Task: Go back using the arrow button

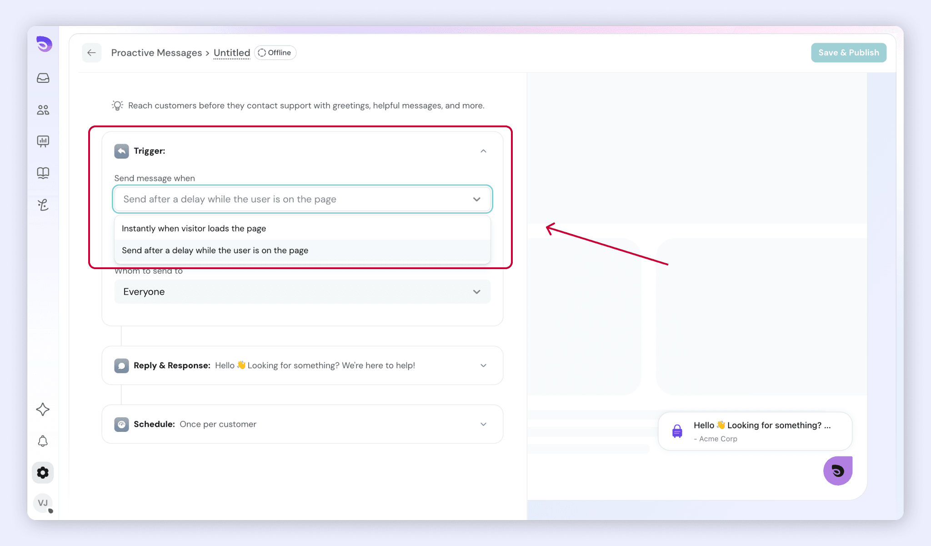Action: [91, 53]
